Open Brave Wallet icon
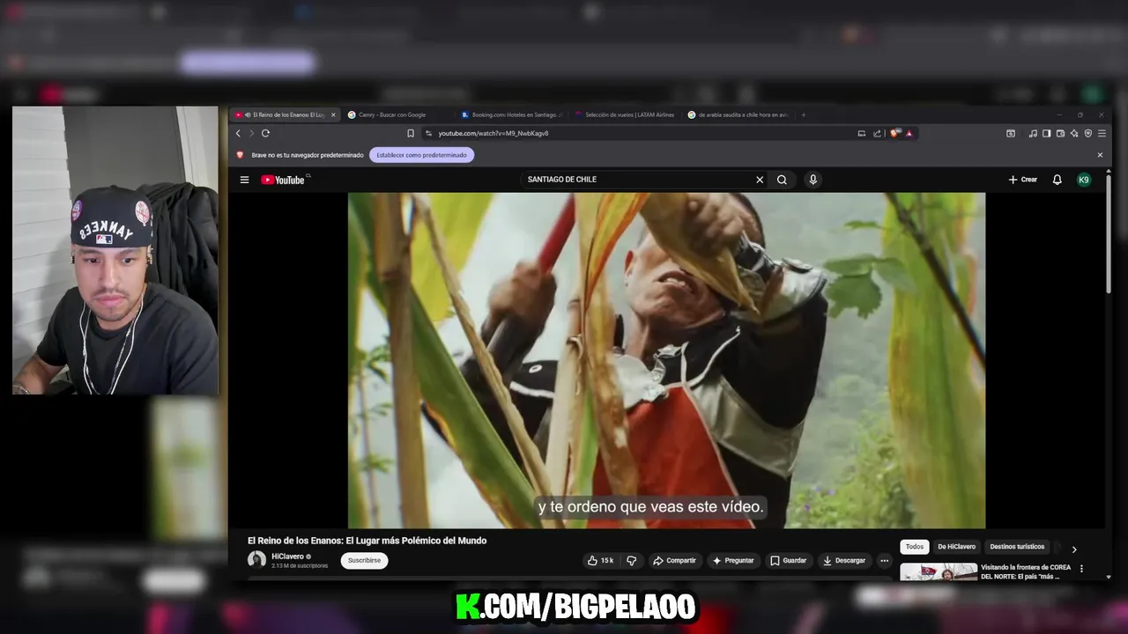The height and width of the screenshot is (634, 1128). (x=1060, y=133)
